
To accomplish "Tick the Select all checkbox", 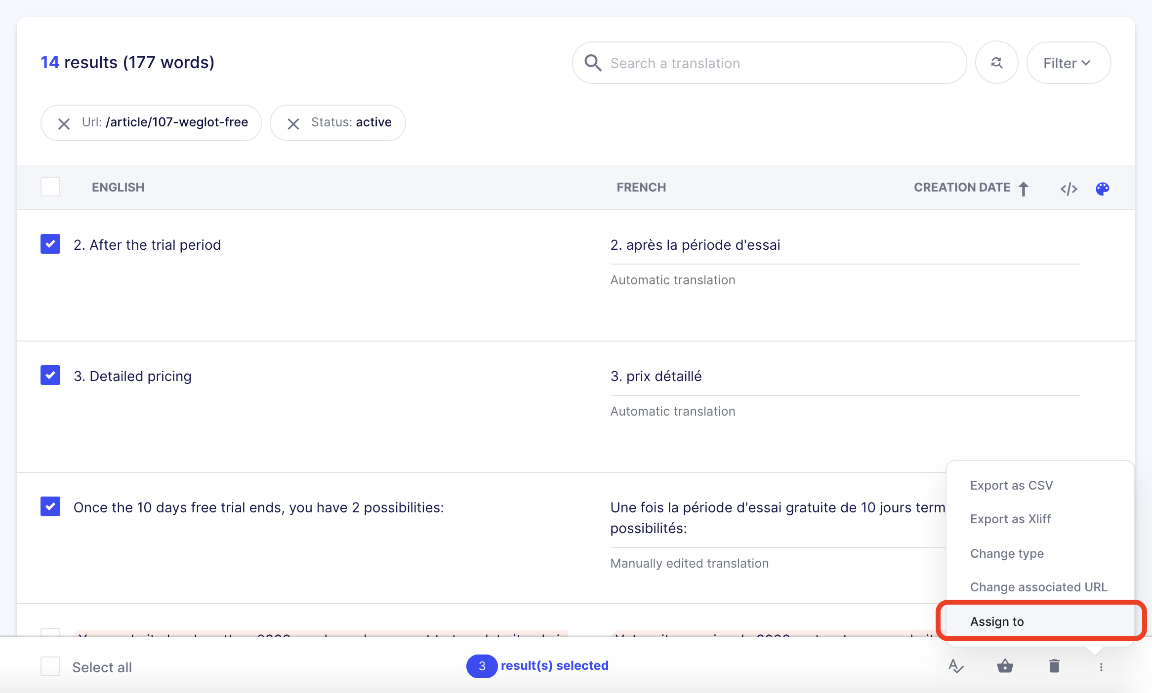I will coord(50,666).
